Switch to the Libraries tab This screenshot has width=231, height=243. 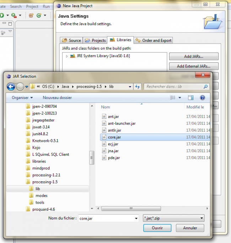click(x=120, y=40)
